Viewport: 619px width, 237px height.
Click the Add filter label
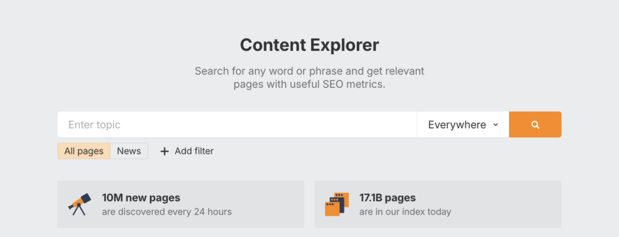pyautogui.click(x=194, y=151)
